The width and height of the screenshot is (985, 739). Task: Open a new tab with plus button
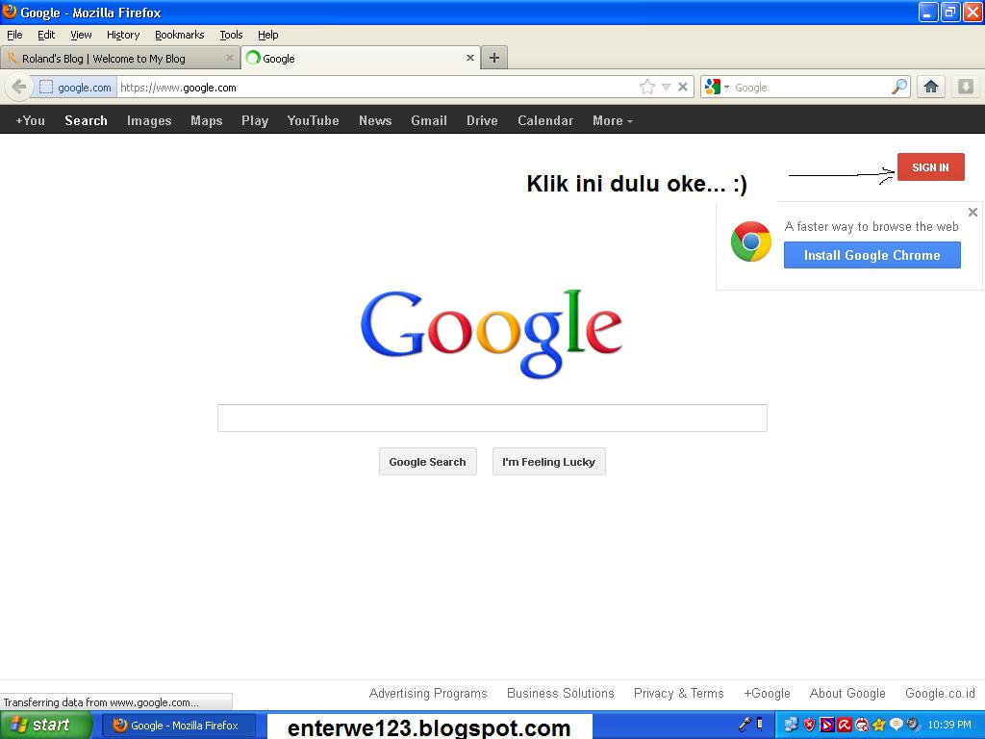coord(494,58)
